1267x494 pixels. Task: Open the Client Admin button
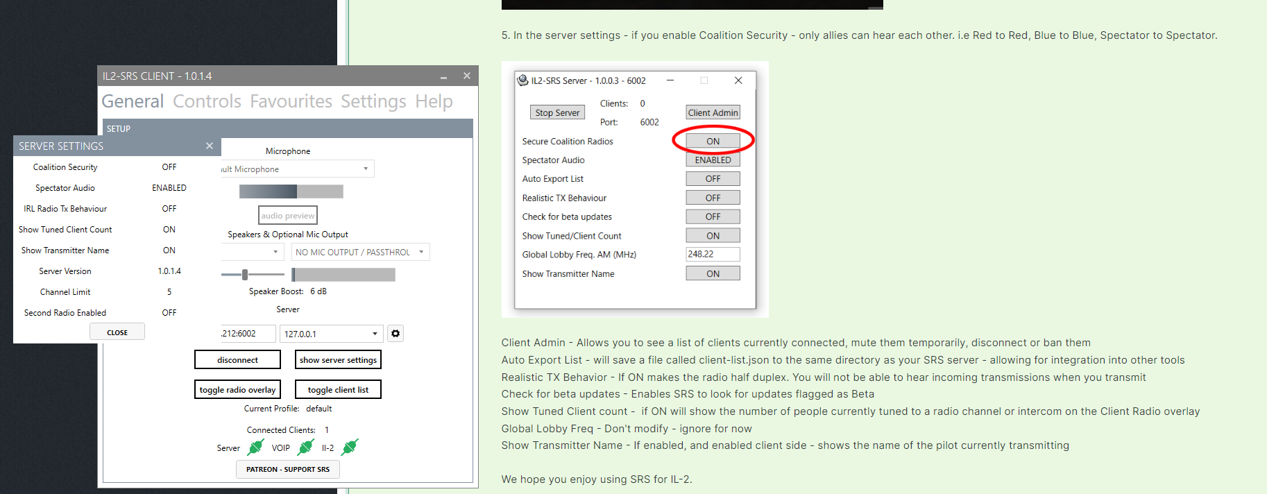pyautogui.click(x=713, y=112)
